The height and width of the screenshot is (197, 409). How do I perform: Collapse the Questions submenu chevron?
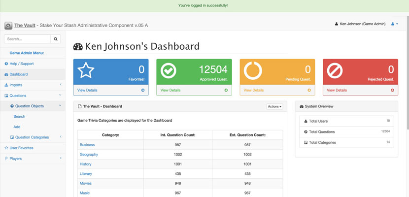click(x=60, y=96)
